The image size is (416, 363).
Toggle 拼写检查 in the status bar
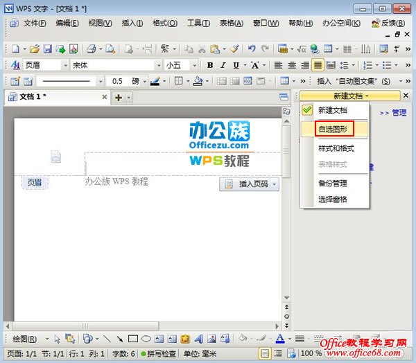(x=162, y=354)
